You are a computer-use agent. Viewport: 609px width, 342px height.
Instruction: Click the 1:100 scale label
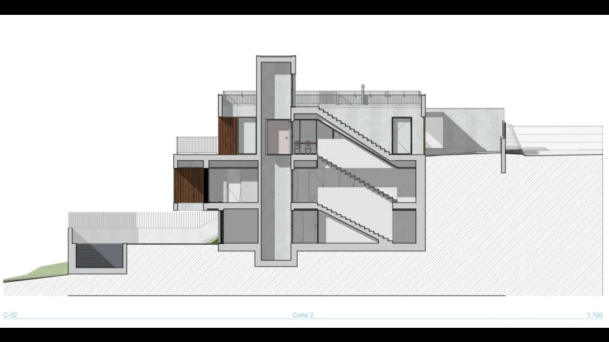tap(595, 315)
